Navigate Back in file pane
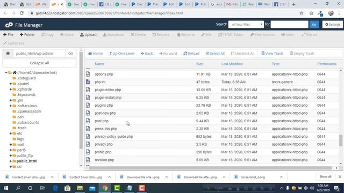The image size is (344, 193). click(147, 54)
